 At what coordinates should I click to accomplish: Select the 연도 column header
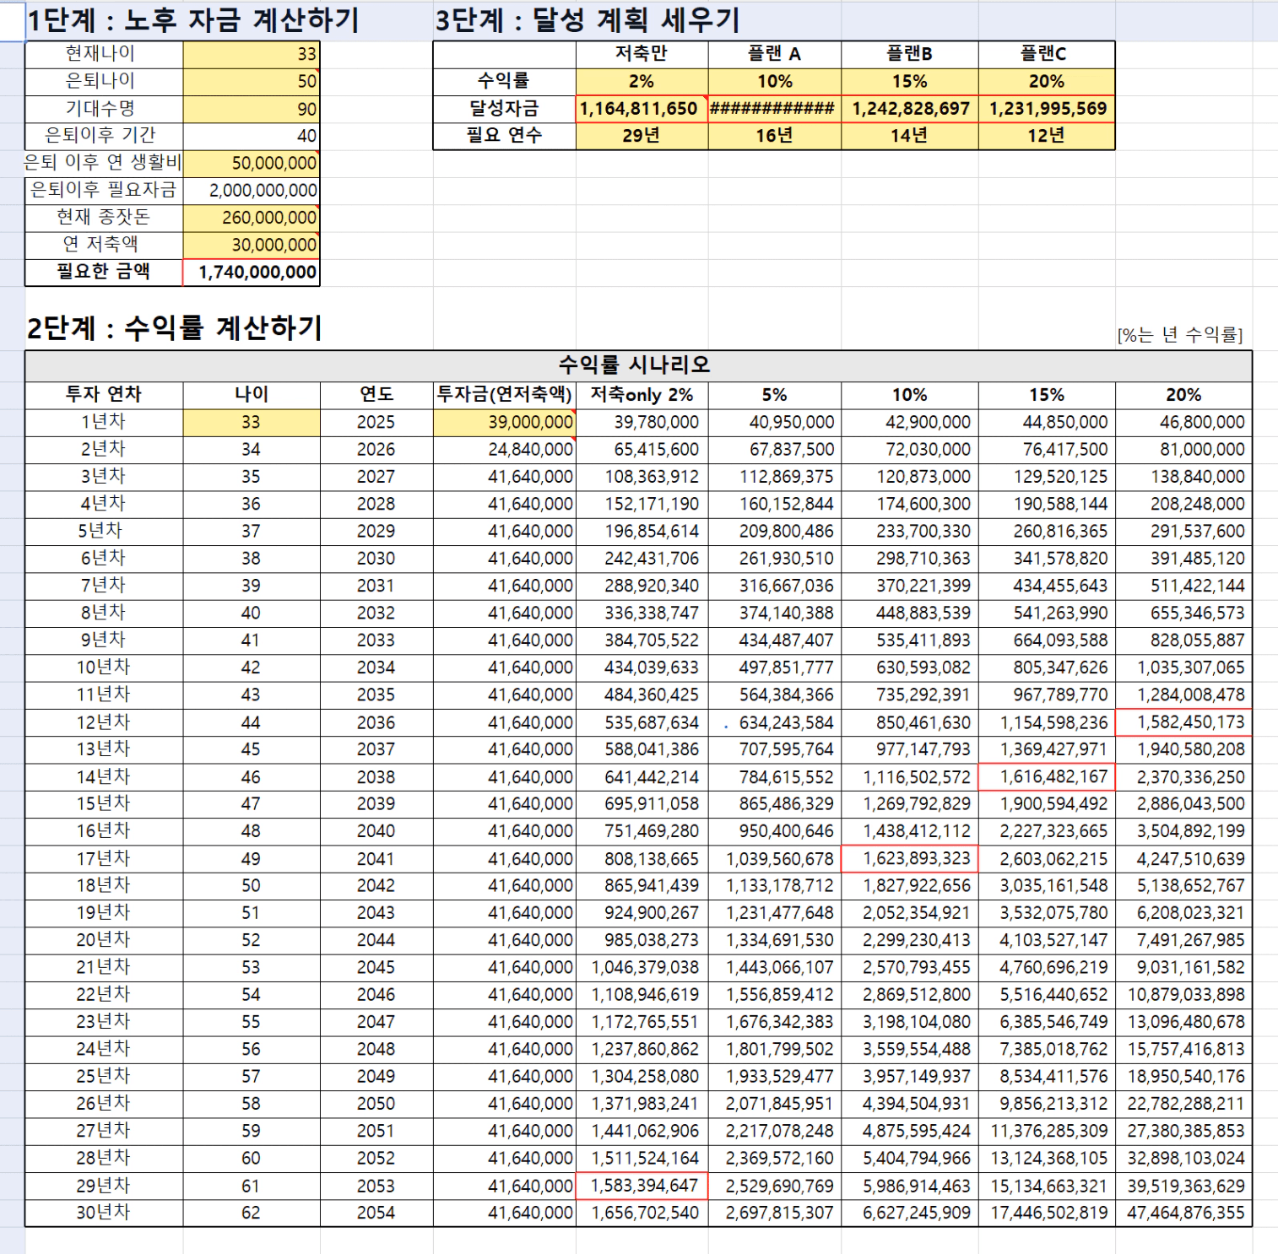click(376, 395)
